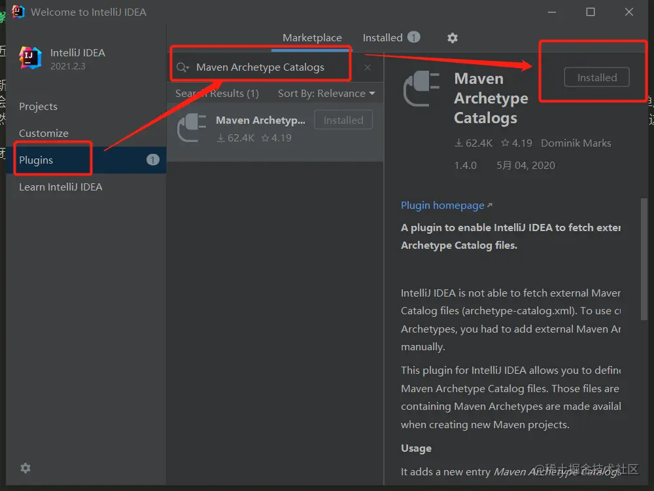Click plug icon of Maven Archetype search result
The width and height of the screenshot is (654, 491).
(192, 128)
